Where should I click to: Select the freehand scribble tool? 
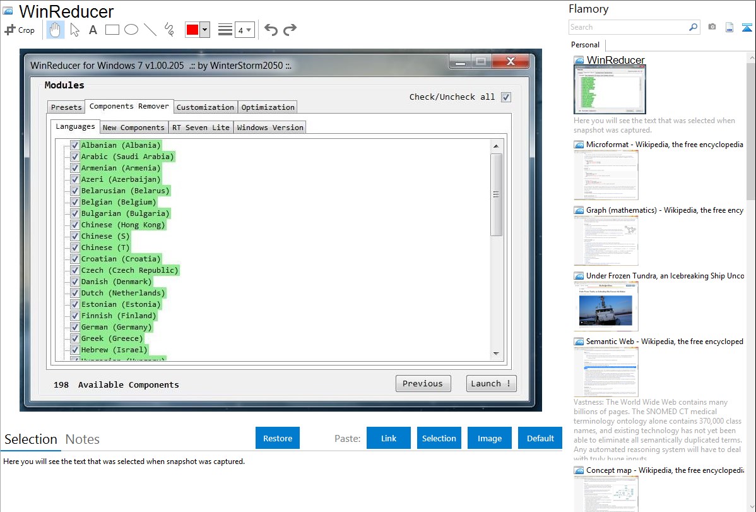click(x=169, y=30)
